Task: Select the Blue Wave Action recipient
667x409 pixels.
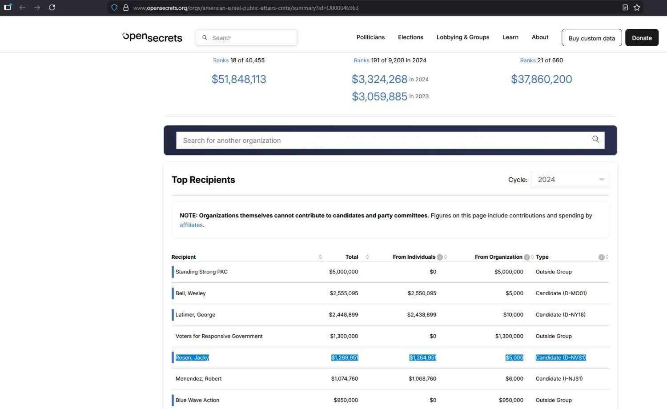Action: pos(197,400)
